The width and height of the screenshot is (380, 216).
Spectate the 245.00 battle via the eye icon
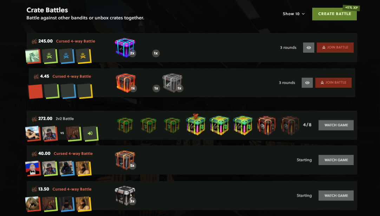click(x=308, y=47)
